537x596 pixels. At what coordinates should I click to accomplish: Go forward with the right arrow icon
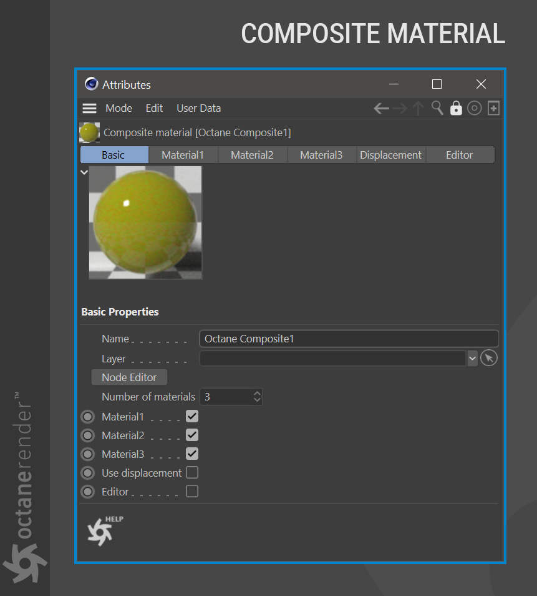400,108
